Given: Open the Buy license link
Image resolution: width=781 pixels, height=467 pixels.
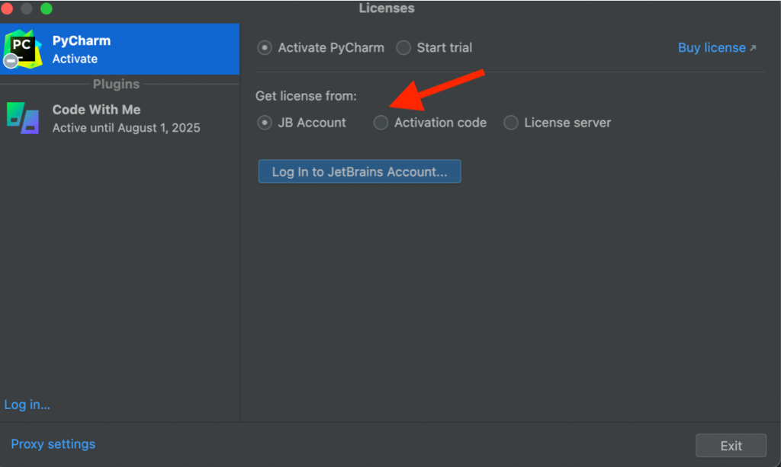Looking at the screenshot, I should coord(711,47).
